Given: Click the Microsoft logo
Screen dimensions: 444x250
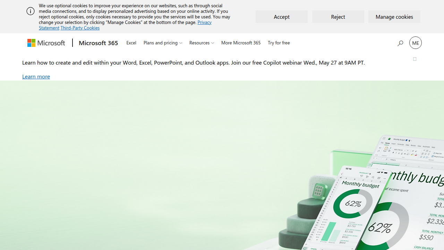Looking at the screenshot, I should click(46, 43).
